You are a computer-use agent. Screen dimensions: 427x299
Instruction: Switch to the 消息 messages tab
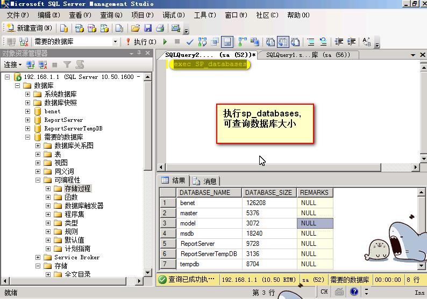pos(205,181)
